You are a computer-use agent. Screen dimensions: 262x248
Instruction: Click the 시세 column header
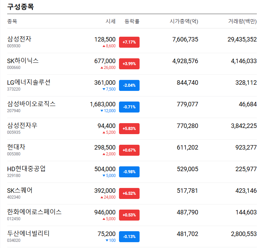pos(110,21)
